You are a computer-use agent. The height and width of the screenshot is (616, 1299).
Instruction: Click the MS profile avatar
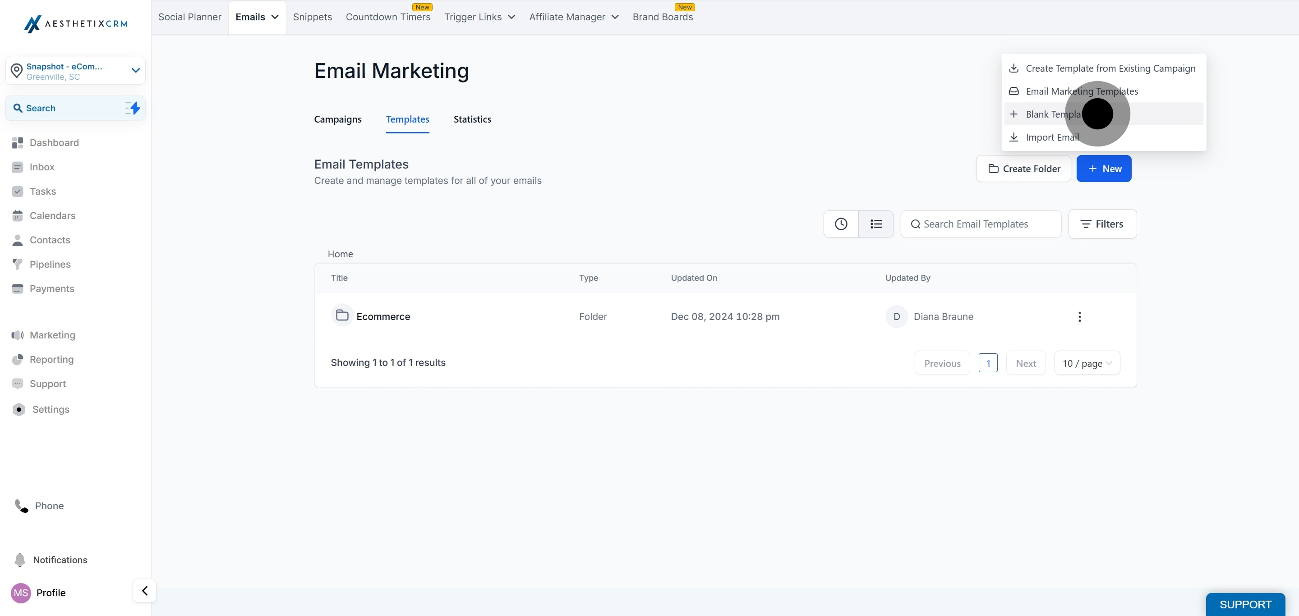point(21,592)
